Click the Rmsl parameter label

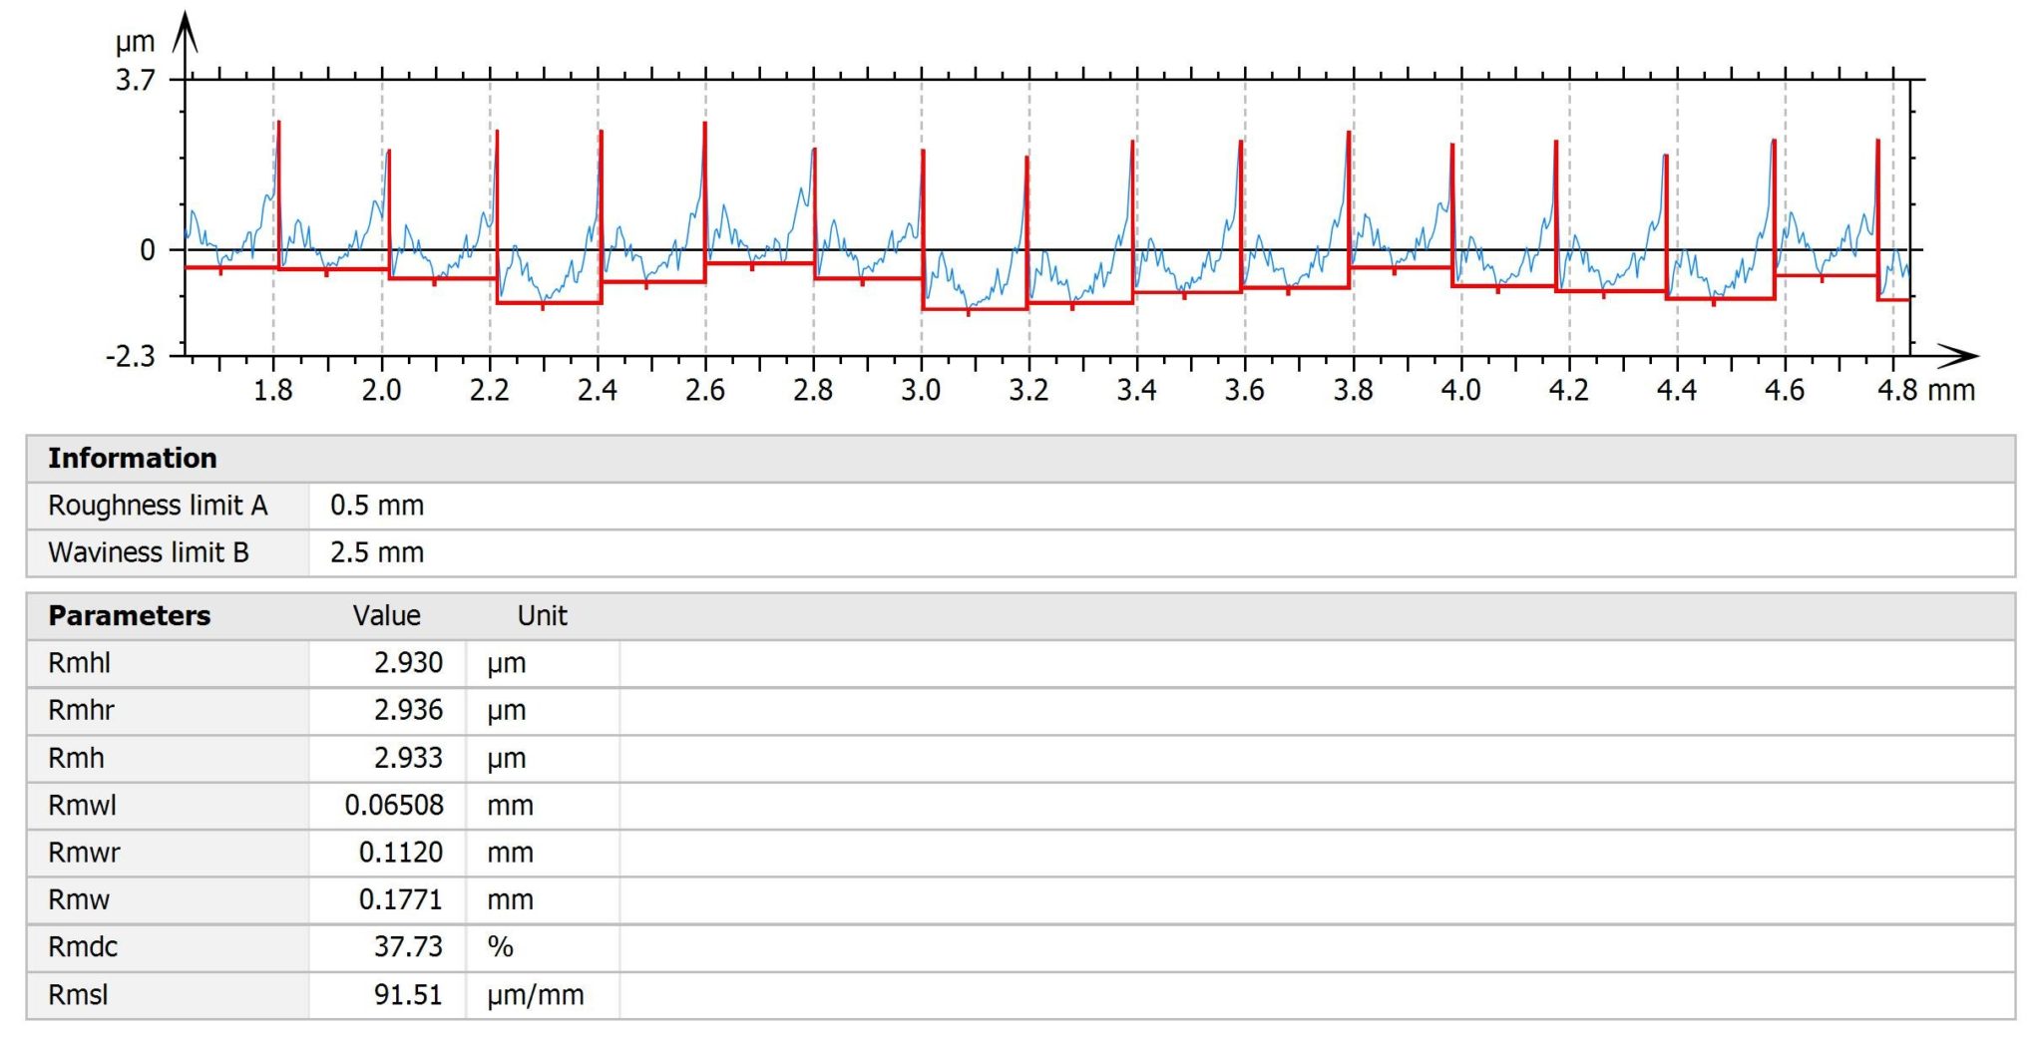click(x=78, y=994)
